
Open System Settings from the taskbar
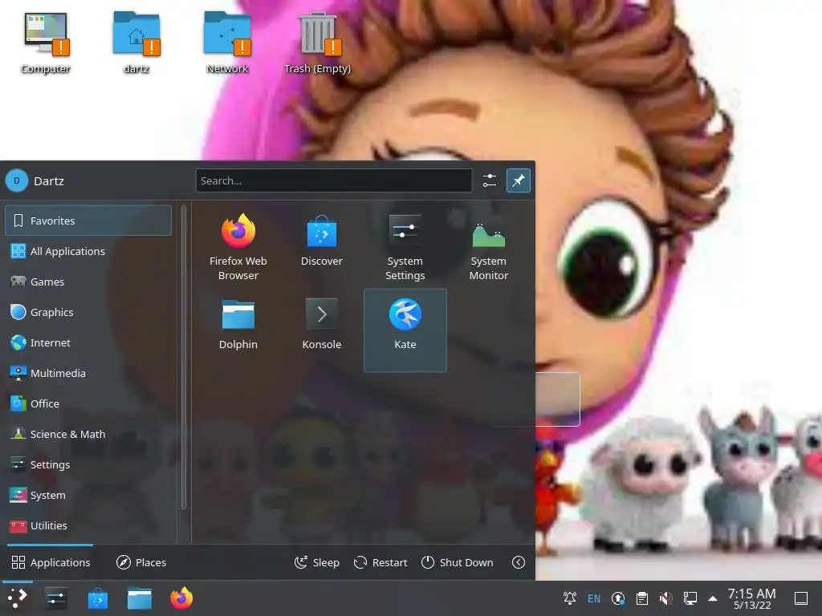click(x=55, y=598)
